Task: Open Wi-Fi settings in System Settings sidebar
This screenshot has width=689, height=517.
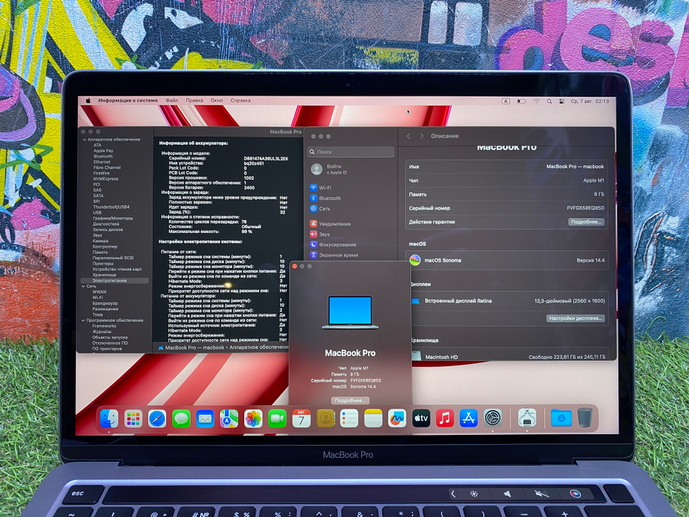Action: click(x=324, y=187)
